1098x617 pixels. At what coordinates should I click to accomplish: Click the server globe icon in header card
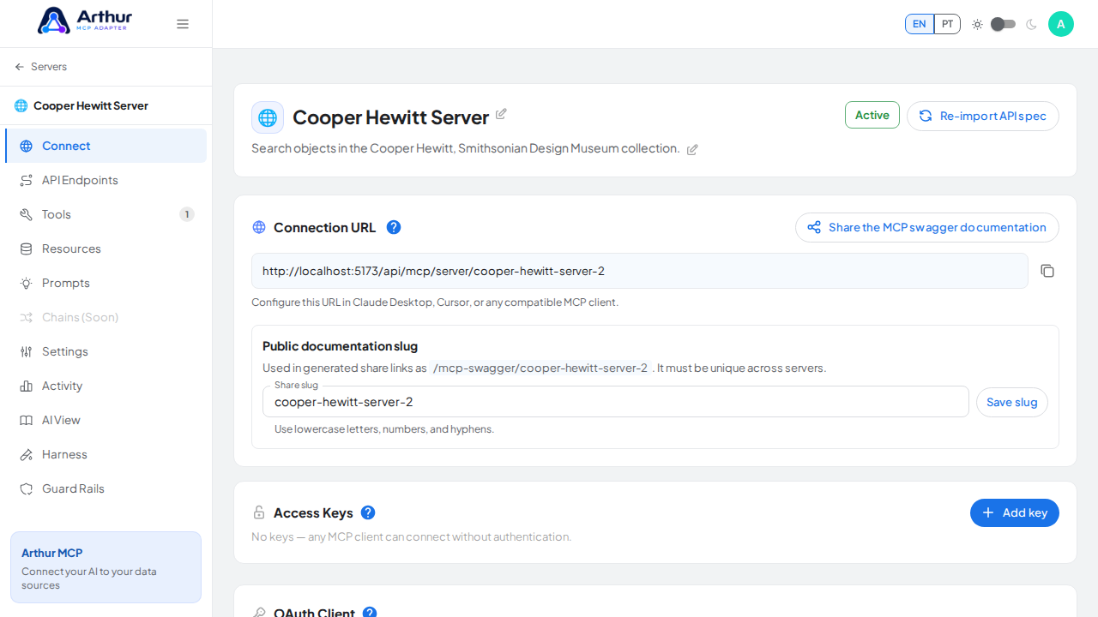[x=268, y=117]
